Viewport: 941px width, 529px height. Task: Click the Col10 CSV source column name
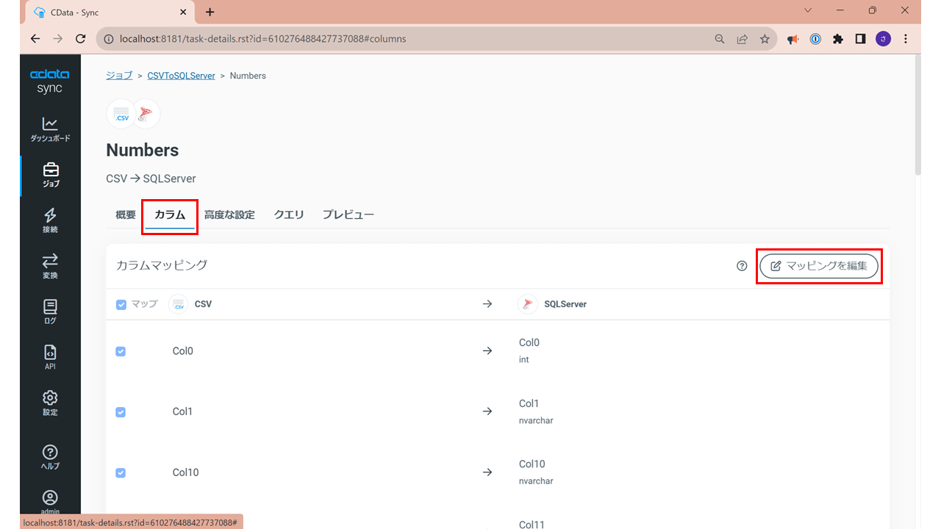click(x=186, y=472)
